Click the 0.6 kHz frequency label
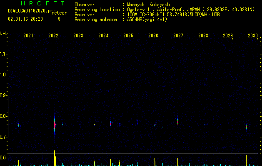The width and height of the screenshot is (262, 166). pyautogui.click(x=4, y=158)
